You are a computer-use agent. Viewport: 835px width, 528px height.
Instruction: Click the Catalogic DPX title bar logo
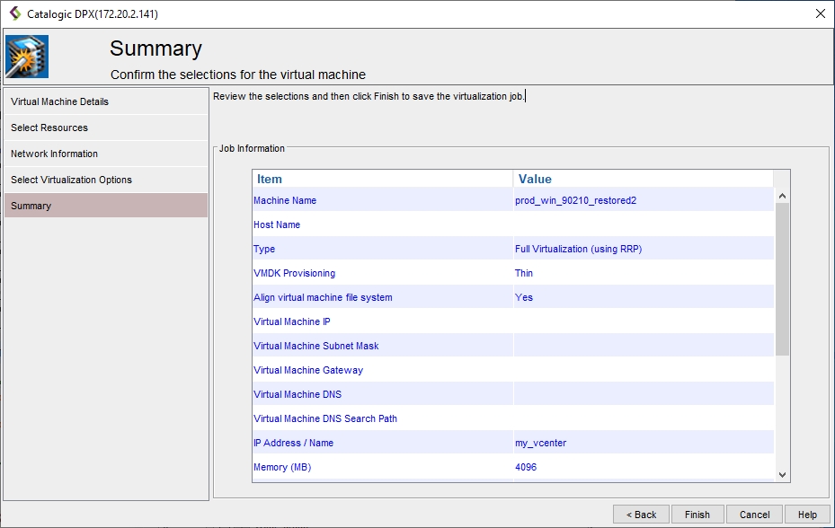click(14, 13)
